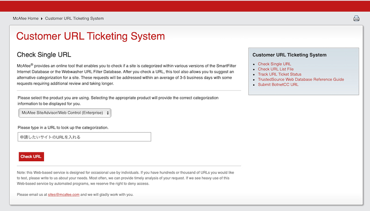Screen dimensions: 370x211
Task: Open the McAfee Home breadcrumb link
Action: [x=25, y=18]
